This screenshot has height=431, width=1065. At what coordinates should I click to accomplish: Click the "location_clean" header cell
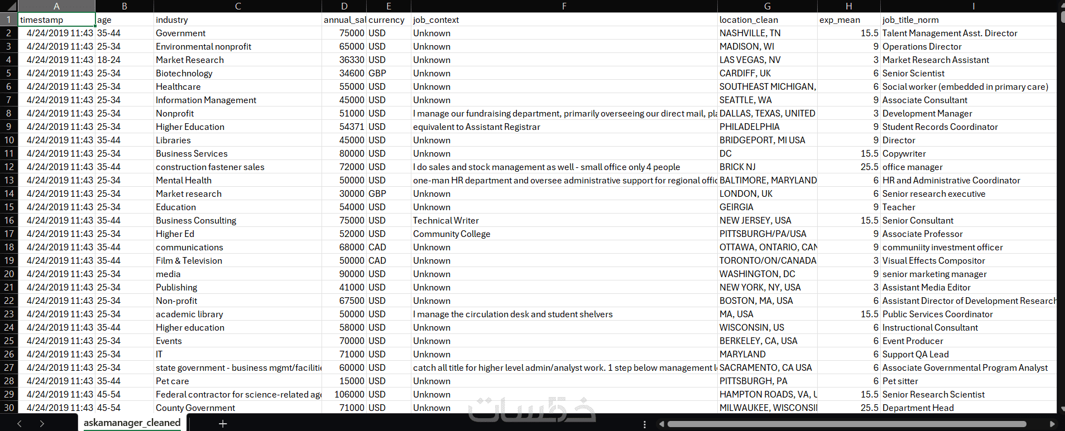coord(767,20)
